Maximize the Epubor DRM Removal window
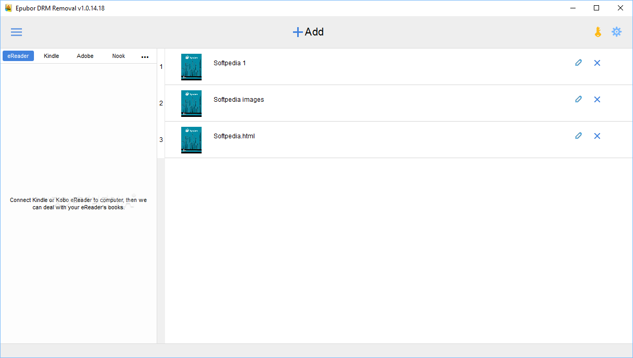Viewport: 633px width, 358px height. coord(596,8)
